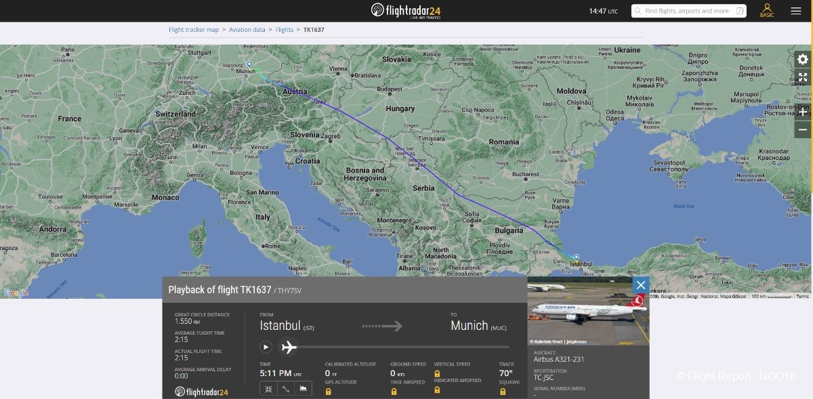Image resolution: width=813 pixels, height=399 pixels.
Task: Click the locked Squawk padlock icon
Action: tap(503, 392)
